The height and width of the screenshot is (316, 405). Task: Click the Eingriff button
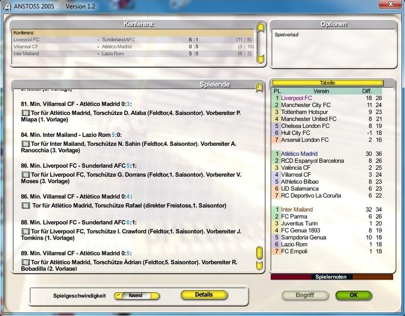[305, 295]
